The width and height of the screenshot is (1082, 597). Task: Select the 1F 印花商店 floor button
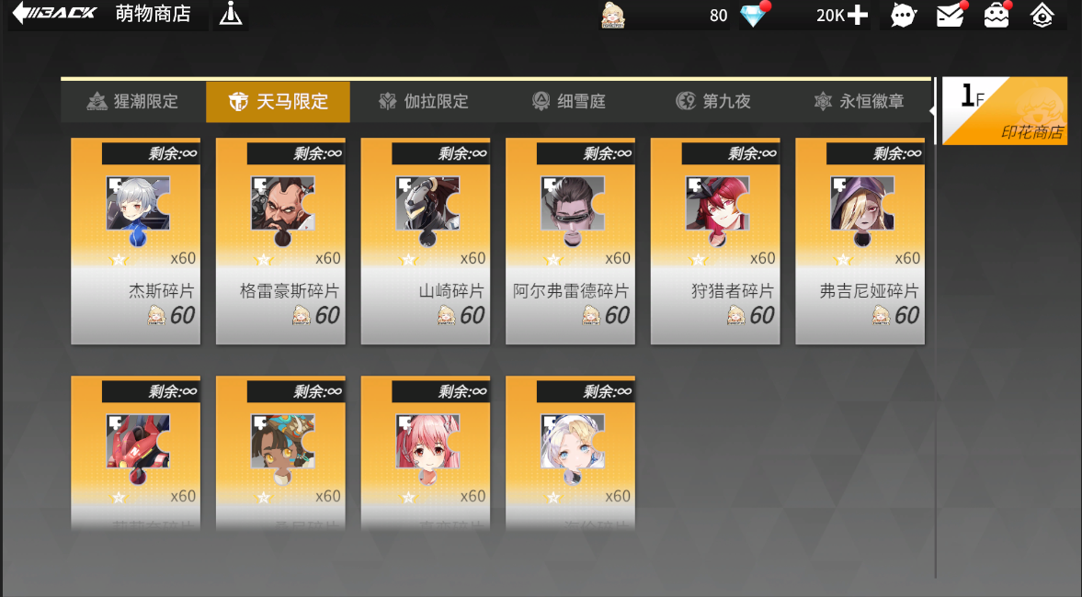click(x=1005, y=110)
